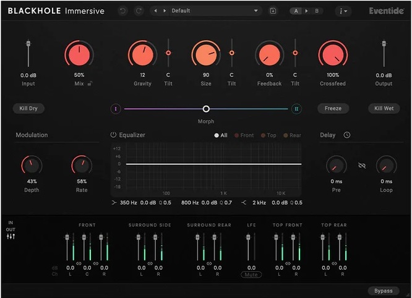Click the Front L channel fader
Screen dimensions: 412x298
click(x=67, y=237)
